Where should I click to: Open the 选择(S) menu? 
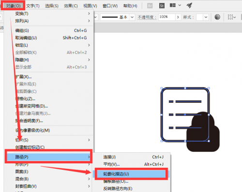point(52,6)
